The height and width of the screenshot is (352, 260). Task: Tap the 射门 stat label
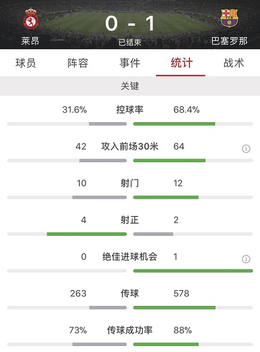coord(130,183)
